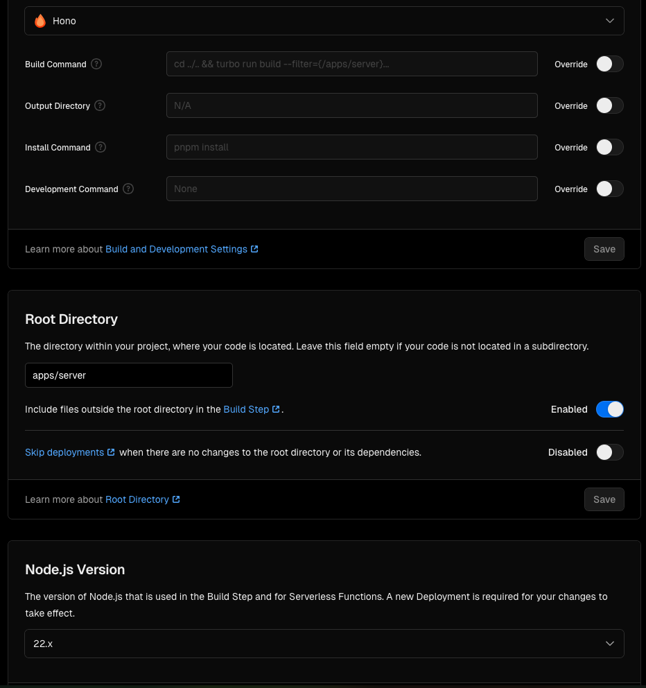Click external-link icon after Build and Development Settings
This screenshot has height=688, width=646.
click(x=254, y=249)
